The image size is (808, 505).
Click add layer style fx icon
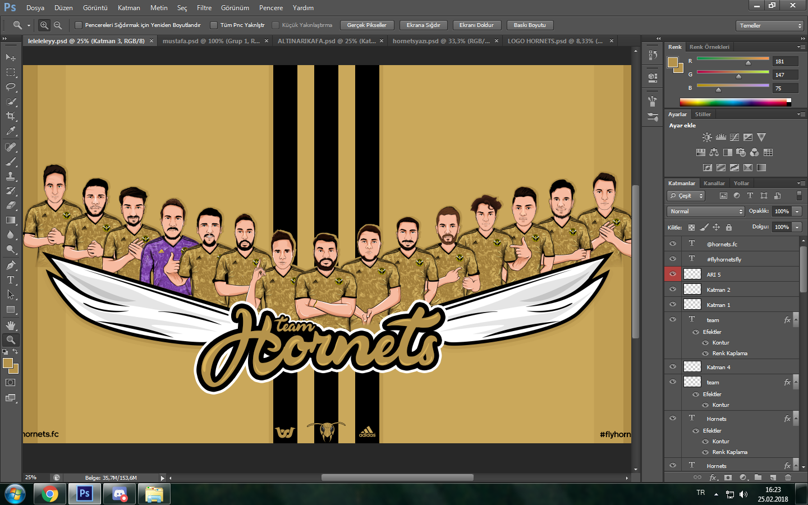(713, 478)
